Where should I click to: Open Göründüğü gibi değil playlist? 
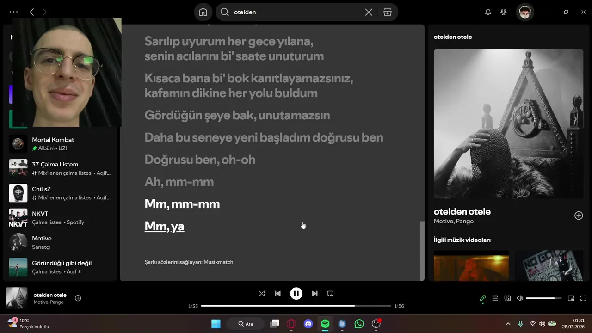(60, 267)
